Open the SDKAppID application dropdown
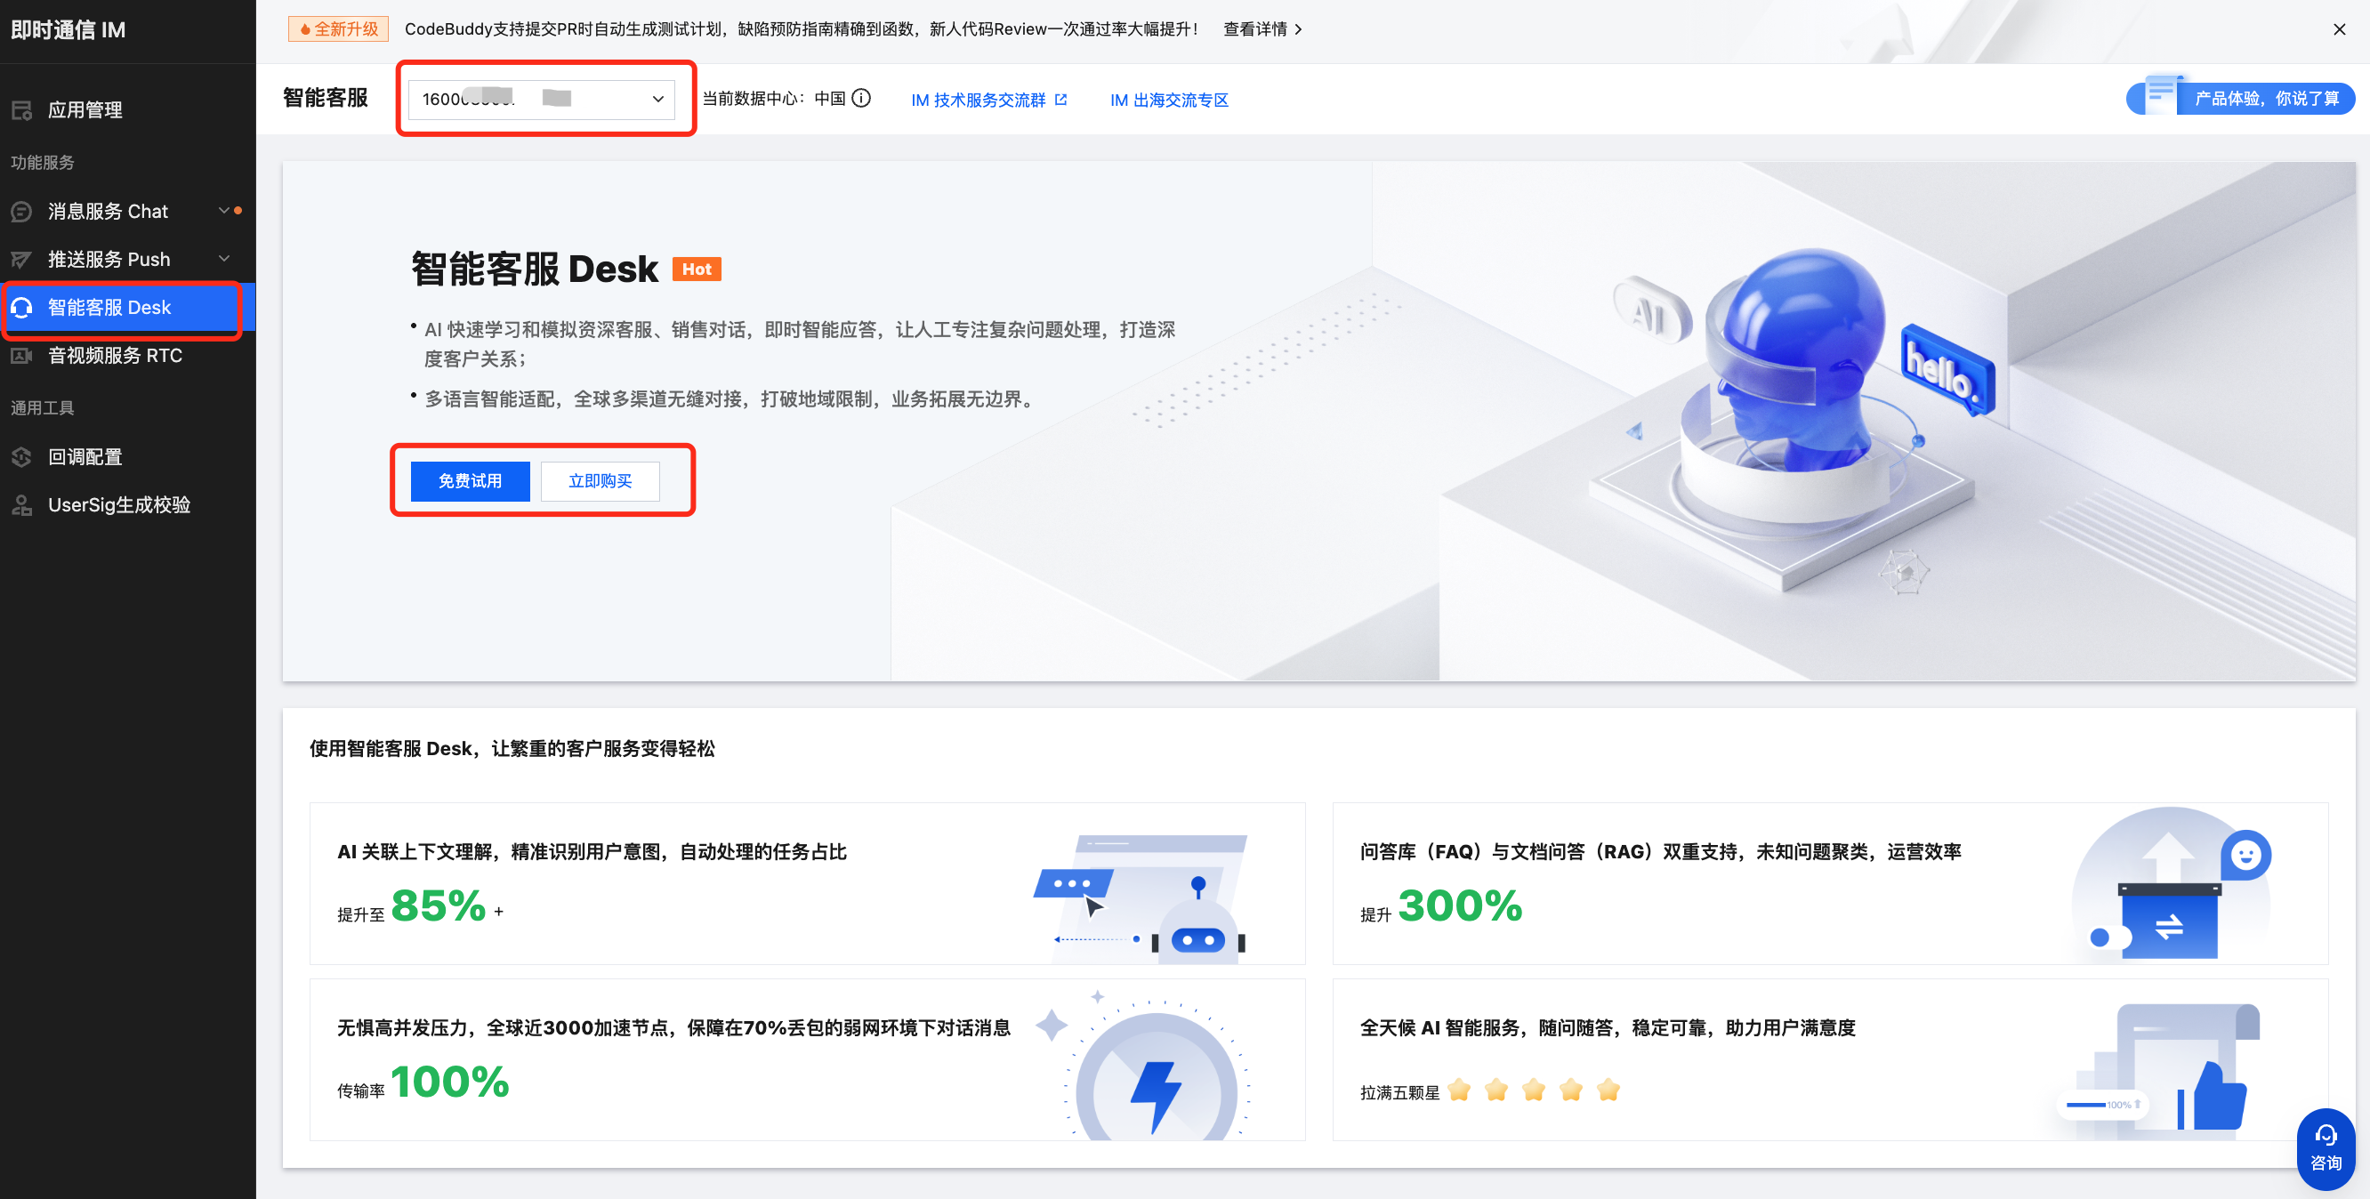The image size is (2370, 1199). (541, 100)
